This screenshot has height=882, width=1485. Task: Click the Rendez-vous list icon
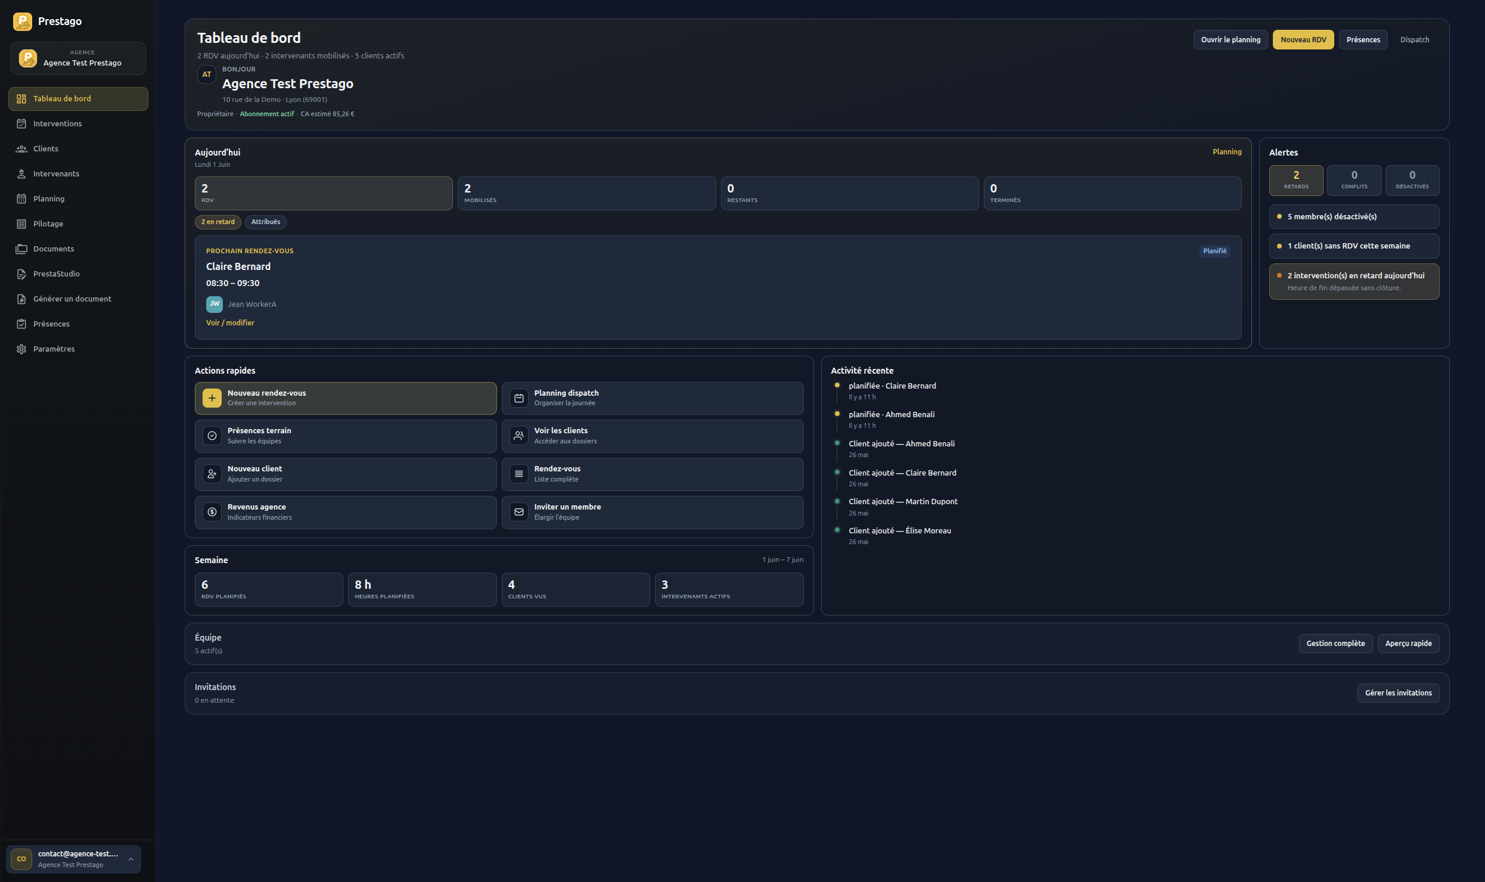click(519, 474)
